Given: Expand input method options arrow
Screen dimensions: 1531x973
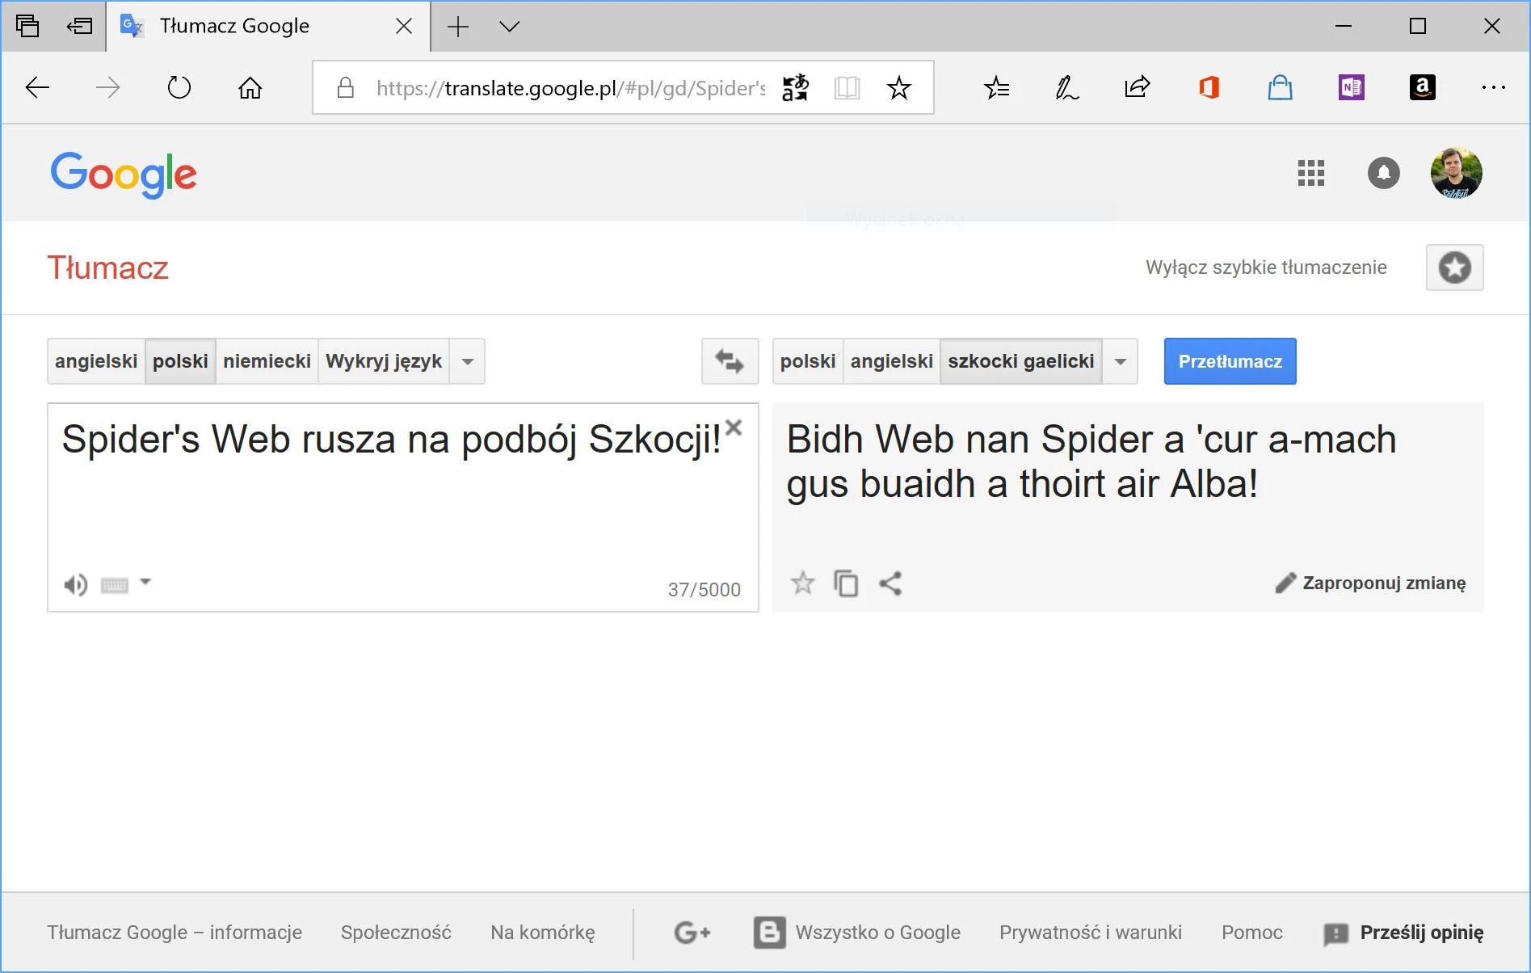Looking at the screenshot, I should pos(145,581).
